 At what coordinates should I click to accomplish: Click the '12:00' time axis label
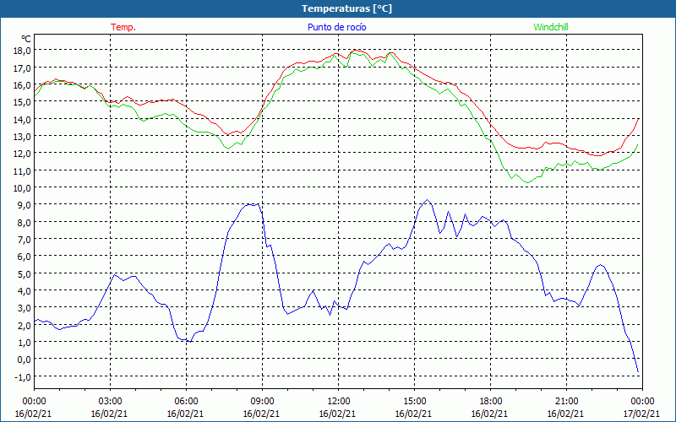(339, 402)
